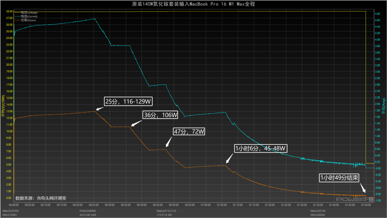Click the 01:50:00 time axis label
This screenshot has height=218, width=387.
(x=366, y=205)
